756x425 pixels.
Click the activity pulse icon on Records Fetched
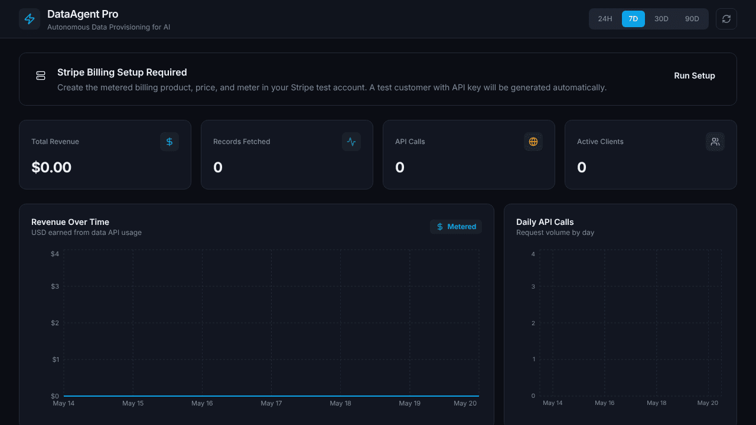(351, 142)
